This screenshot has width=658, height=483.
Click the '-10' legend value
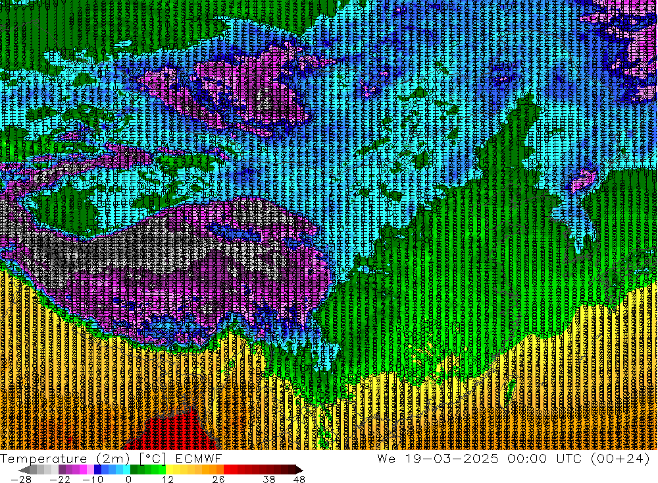pyautogui.click(x=93, y=480)
